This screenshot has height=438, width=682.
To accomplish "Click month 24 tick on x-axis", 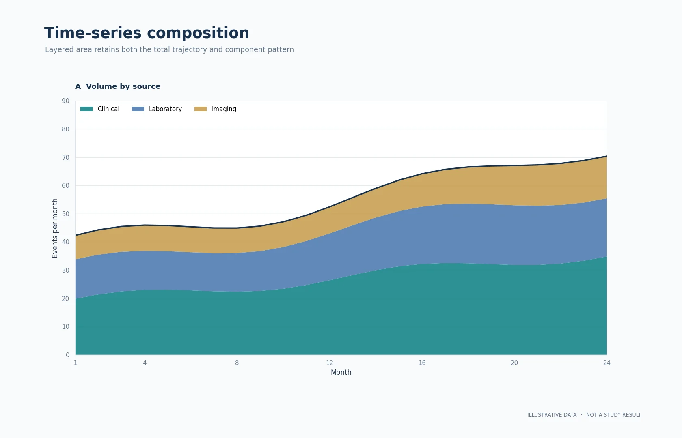I will [x=606, y=363].
